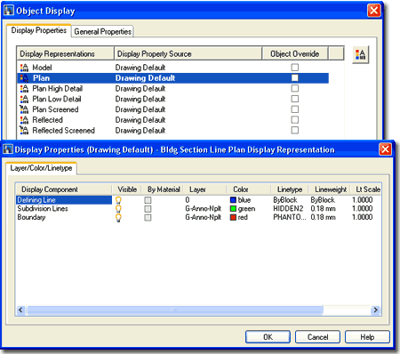Viewport: 400px width, 354px height.
Task: Click the OK button
Action: [268, 337]
